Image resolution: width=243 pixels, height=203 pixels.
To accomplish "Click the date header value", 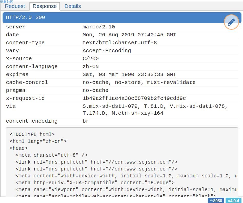I will pyautogui.click(x=129, y=35).
